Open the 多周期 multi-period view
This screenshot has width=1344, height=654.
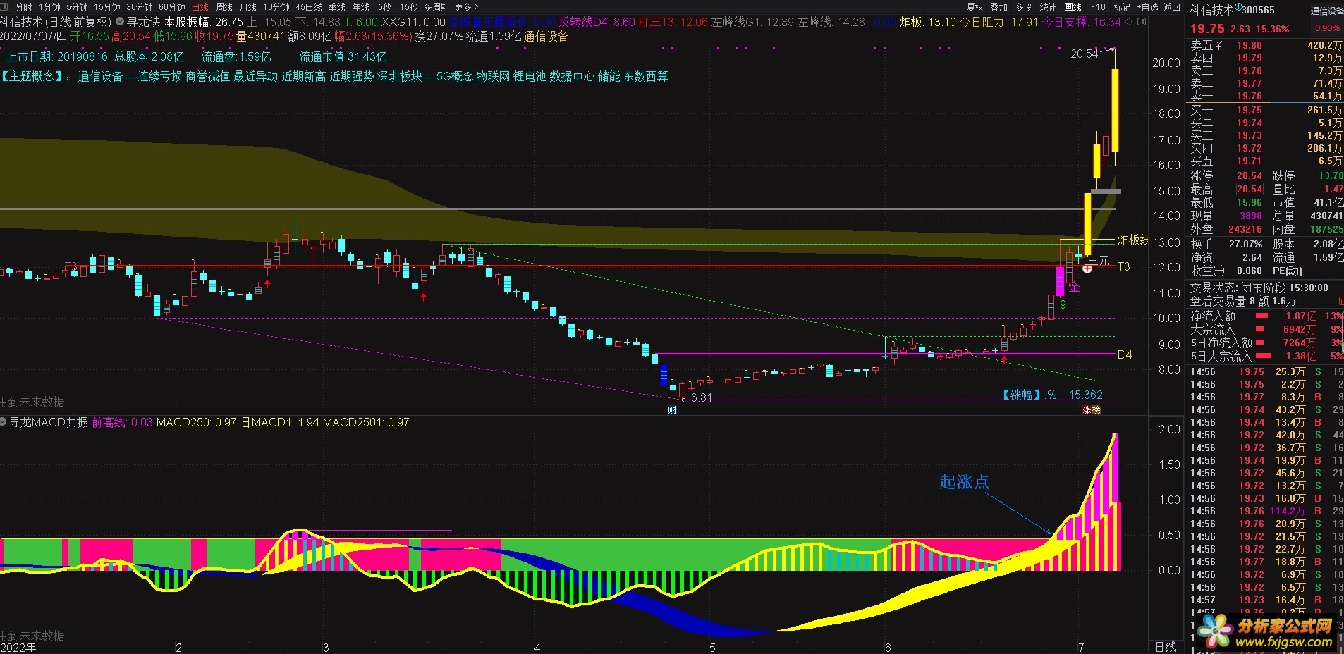pyautogui.click(x=436, y=7)
